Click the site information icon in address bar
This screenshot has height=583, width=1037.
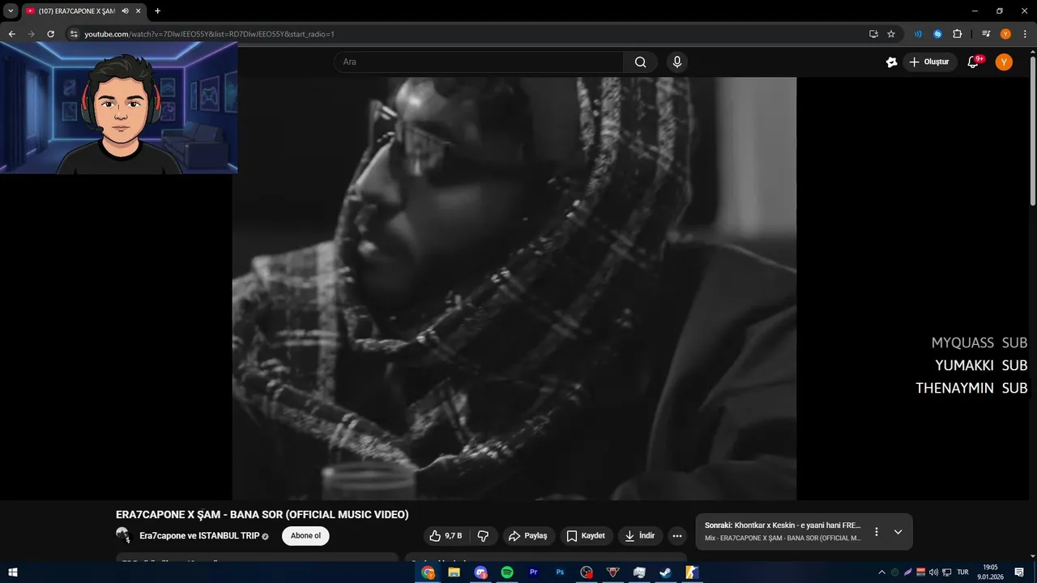(x=74, y=34)
